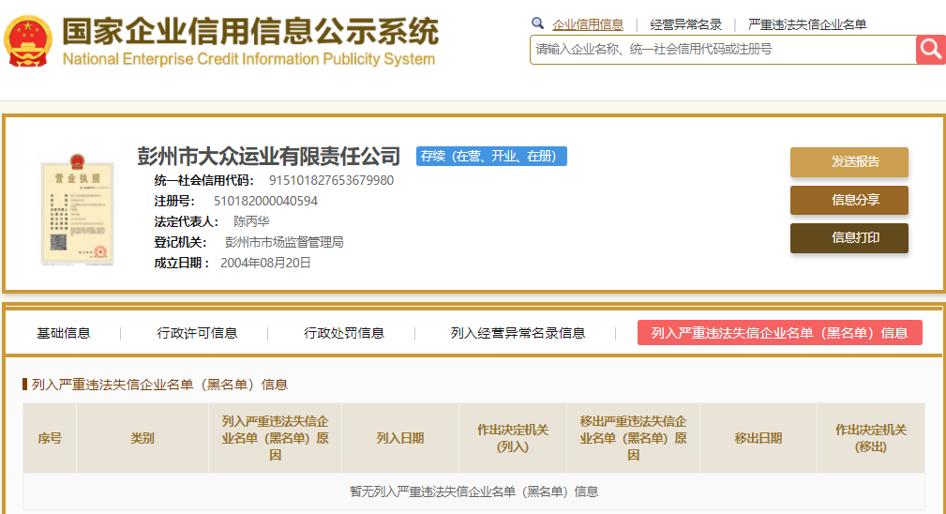The height and width of the screenshot is (514, 946).
Task: Select the 经营异常名录 search category
Action: click(x=685, y=24)
